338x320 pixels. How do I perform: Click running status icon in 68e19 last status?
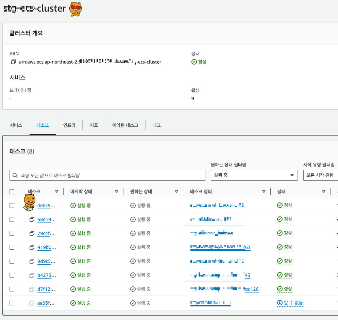coord(73,219)
